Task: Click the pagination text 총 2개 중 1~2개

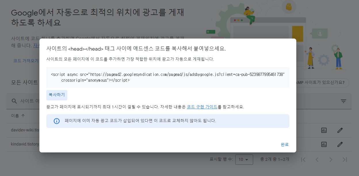Action: pos(275,159)
